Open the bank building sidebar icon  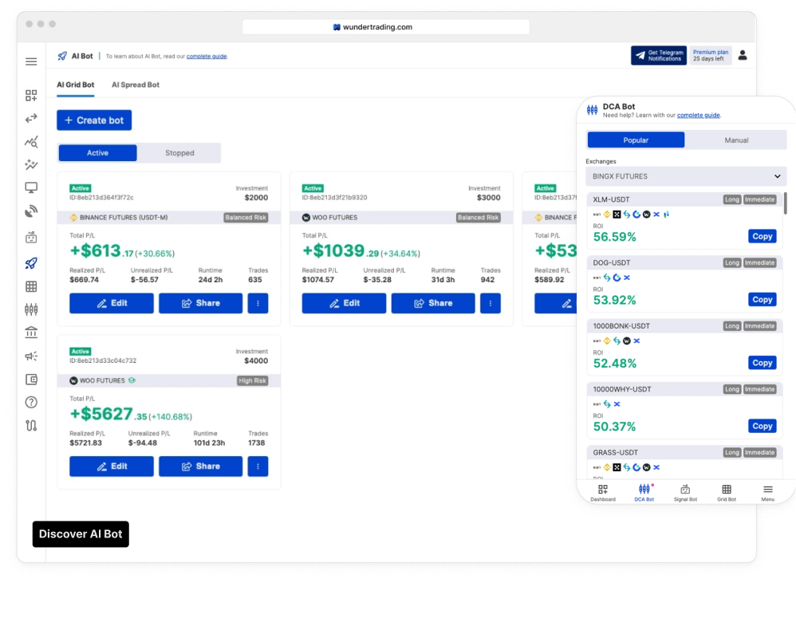click(x=31, y=332)
